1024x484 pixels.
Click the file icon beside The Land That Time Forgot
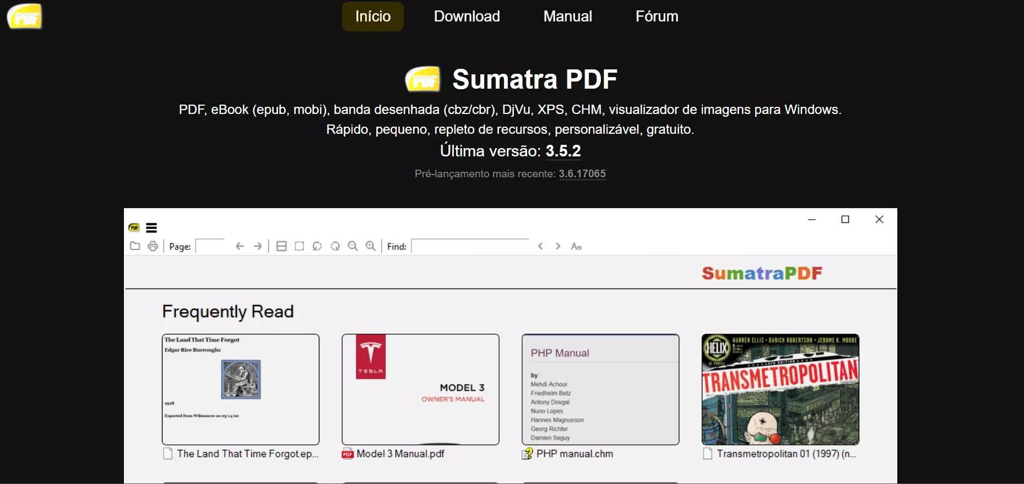coord(168,454)
